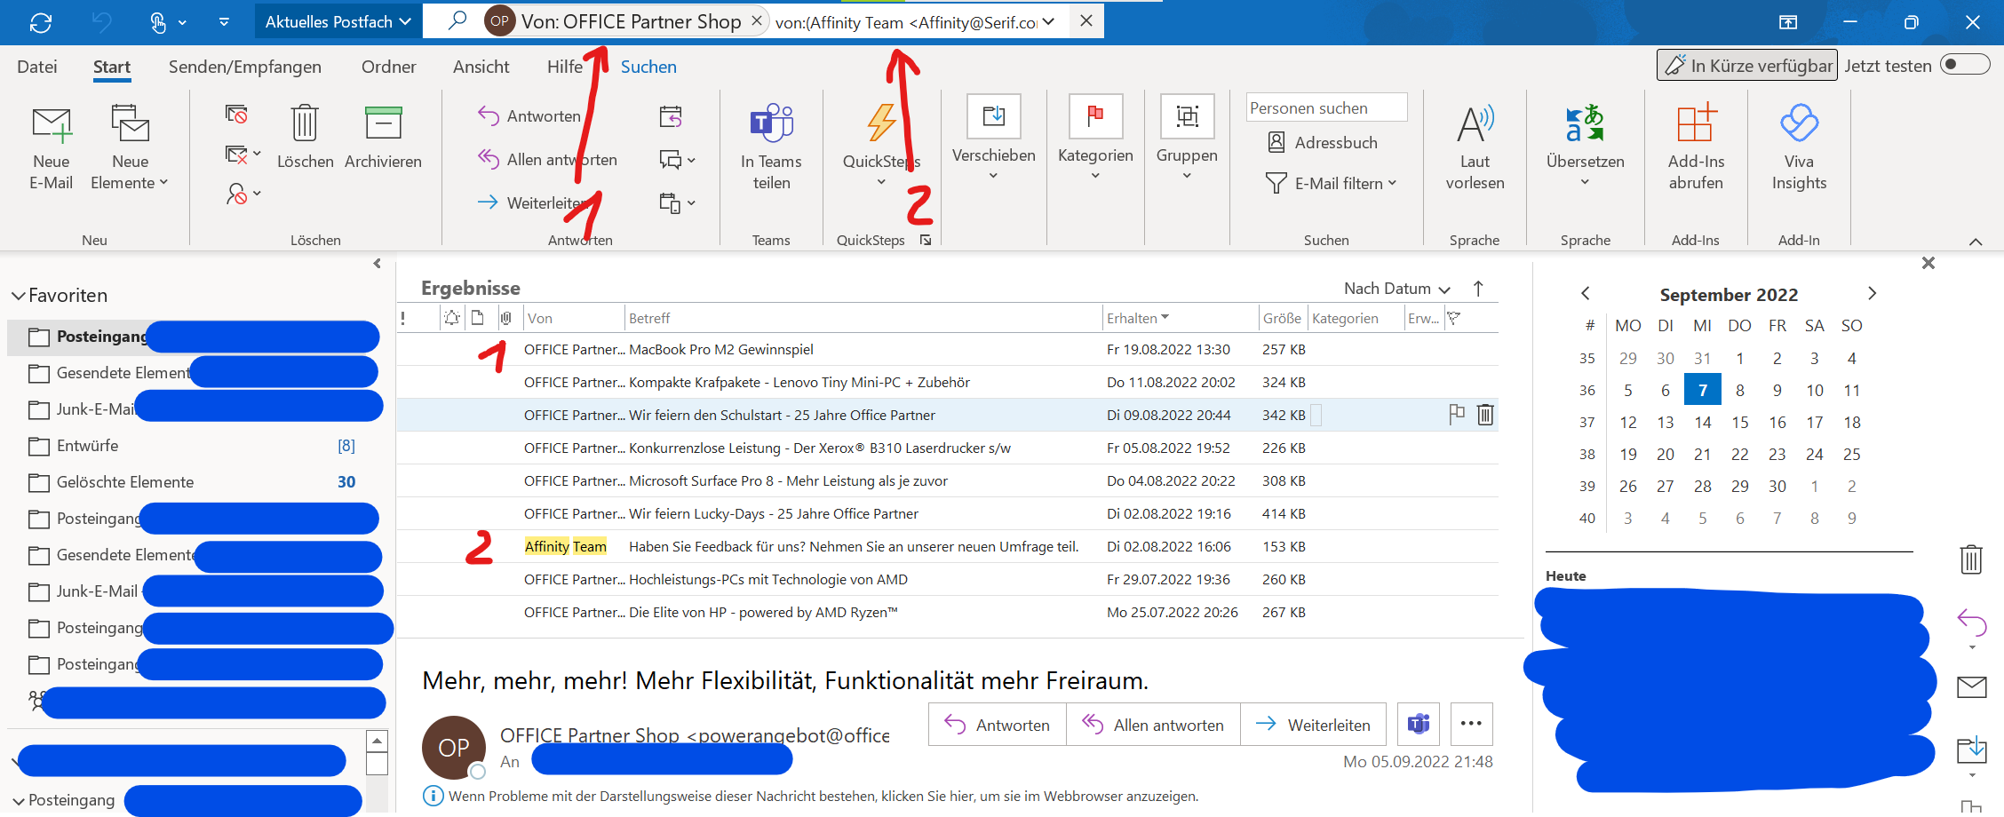Click the Teams icon in reading pane
This screenshot has height=817, width=2004.
1419,725
